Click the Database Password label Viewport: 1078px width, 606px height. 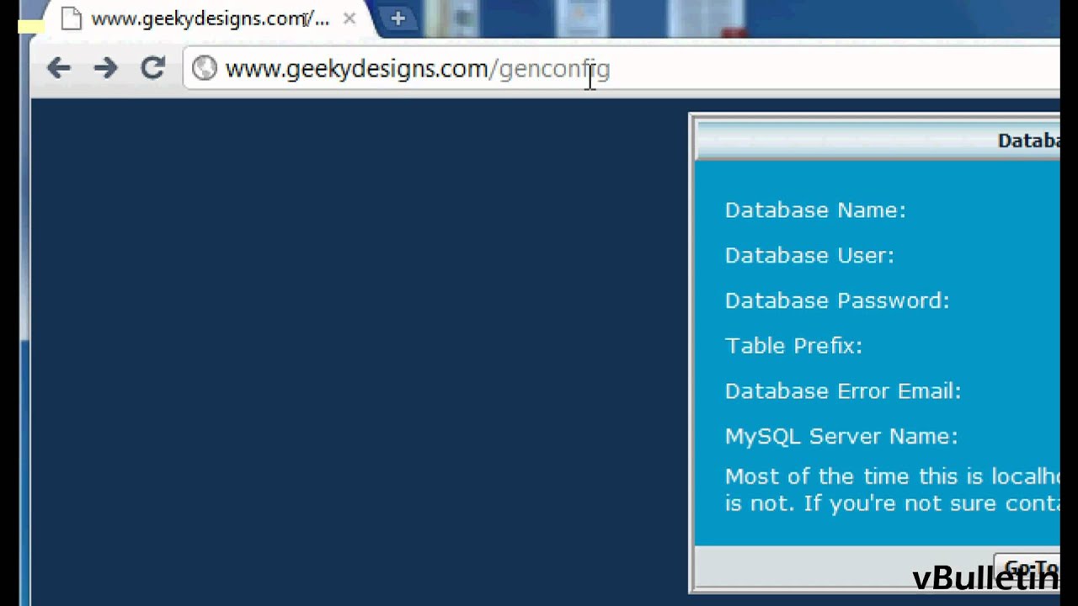click(x=837, y=300)
